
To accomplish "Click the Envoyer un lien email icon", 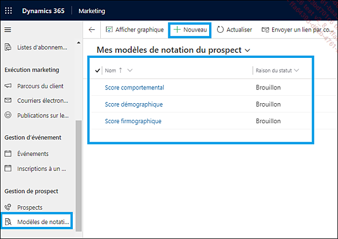I will point(265,30).
